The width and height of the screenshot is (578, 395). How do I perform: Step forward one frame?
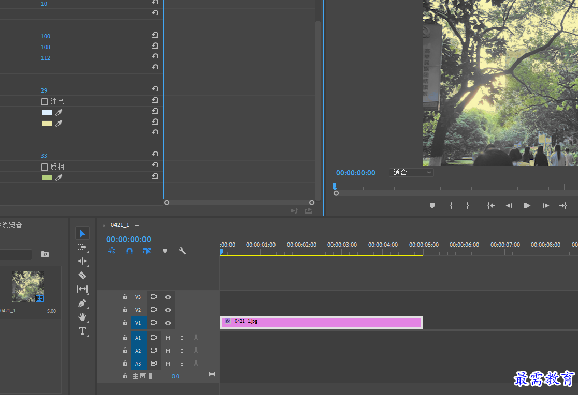545,205
